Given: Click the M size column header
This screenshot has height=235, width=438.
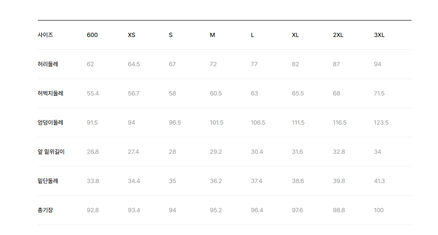Looking at the screenshot, I should point(212,35).
